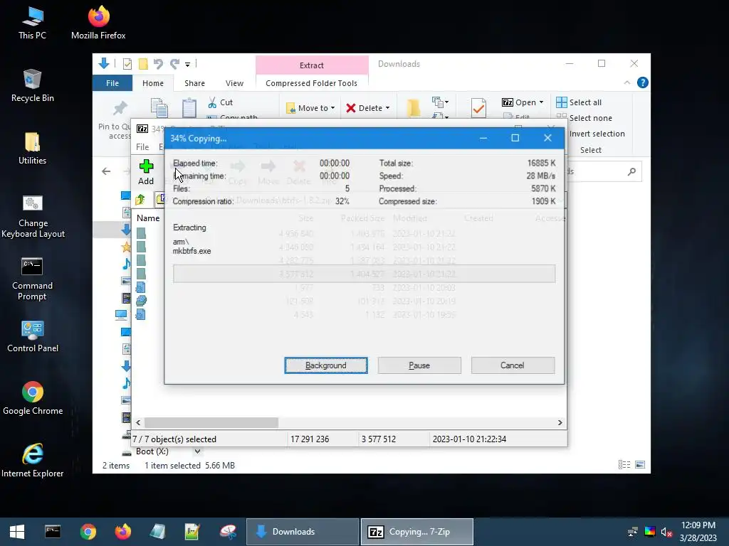Switch Explorer to large icons view
The height and width of the screenshot is (546, 729).
point(640,465)
